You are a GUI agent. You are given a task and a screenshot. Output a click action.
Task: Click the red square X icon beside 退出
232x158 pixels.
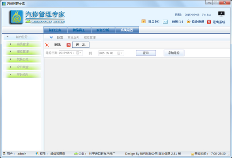click(x=68, y=45)
